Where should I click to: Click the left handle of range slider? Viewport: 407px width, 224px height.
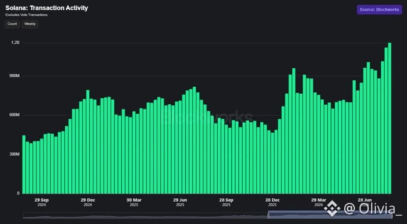point(268,215)
